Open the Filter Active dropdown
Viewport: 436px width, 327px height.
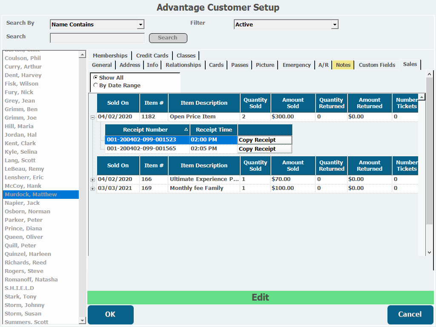[335, 24]
